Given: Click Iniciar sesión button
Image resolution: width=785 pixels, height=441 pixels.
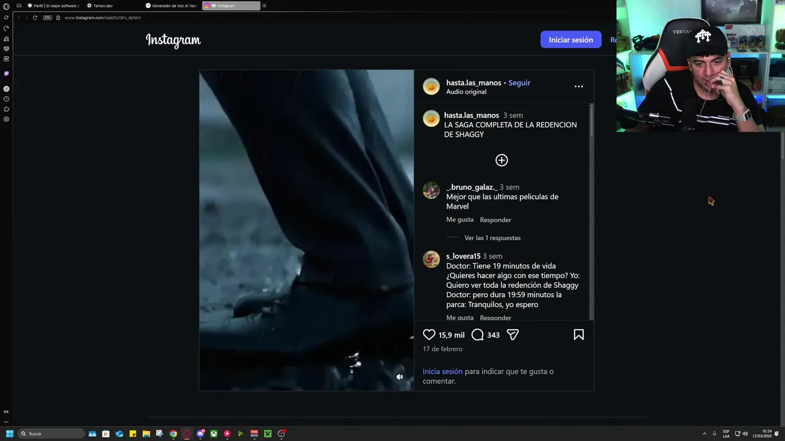Looking at the screenshot, I should click(x=571, y=40).
